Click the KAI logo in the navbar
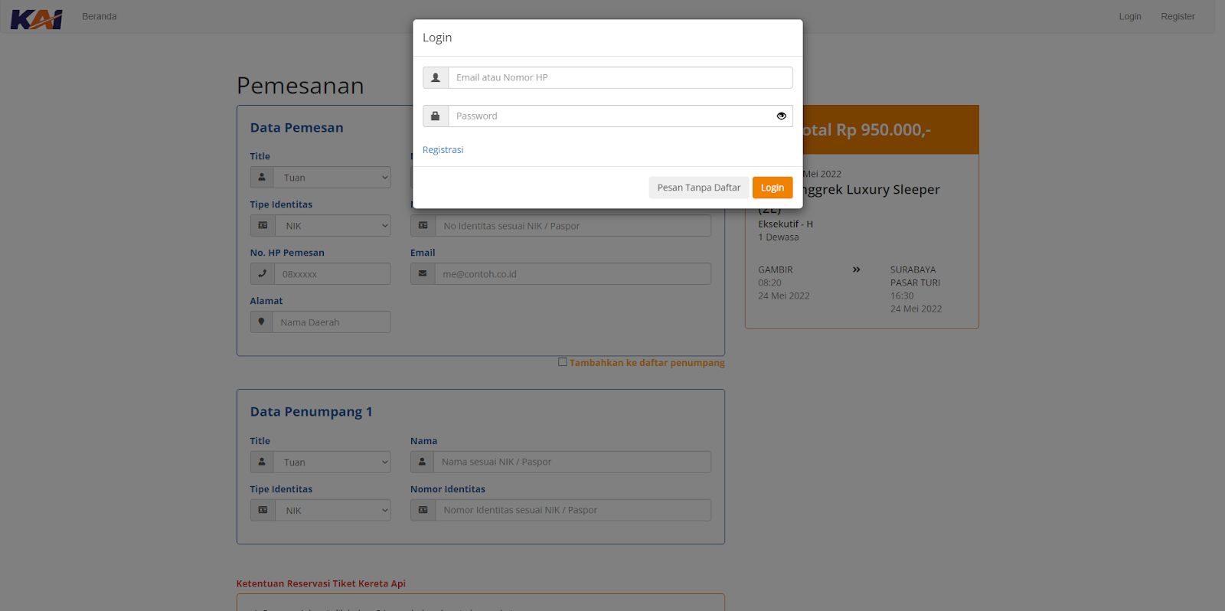The image size is (1225, 611). click(x=36, y=18)
